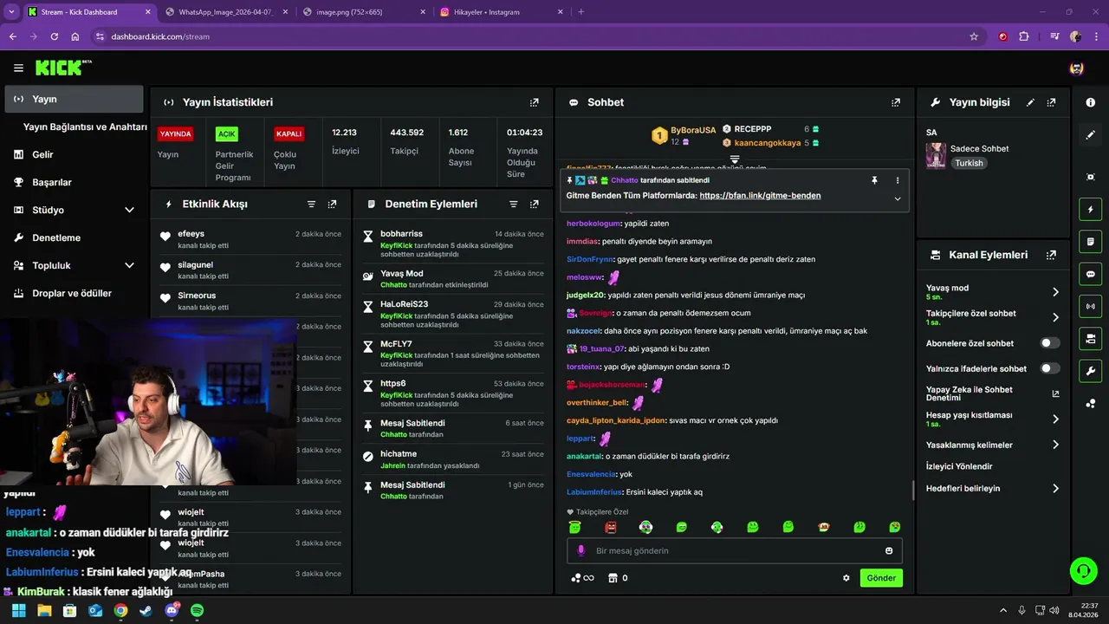This screenshot has width=1109, height=624.
Task: Open the green support headset button
Action: coord(1083,570)
